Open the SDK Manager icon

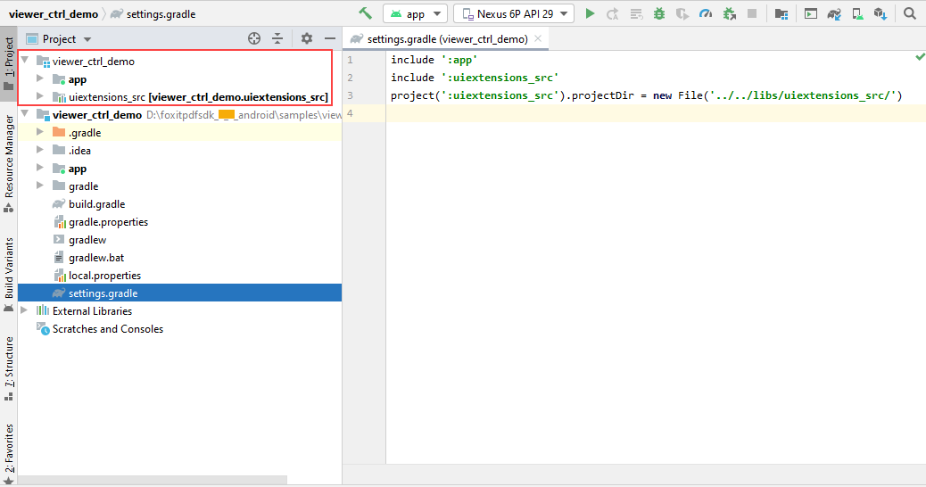[x=881, y=13]
